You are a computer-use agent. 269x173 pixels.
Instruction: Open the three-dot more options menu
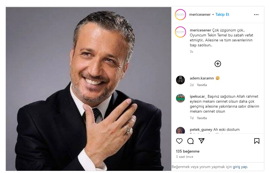pyautogui.click(x=256, y=15)
